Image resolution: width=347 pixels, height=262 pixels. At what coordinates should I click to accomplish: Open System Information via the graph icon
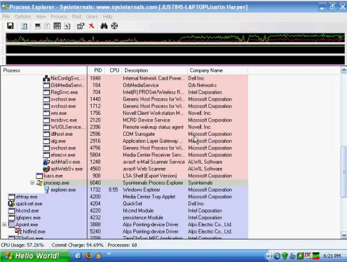[x=37, y=26]
